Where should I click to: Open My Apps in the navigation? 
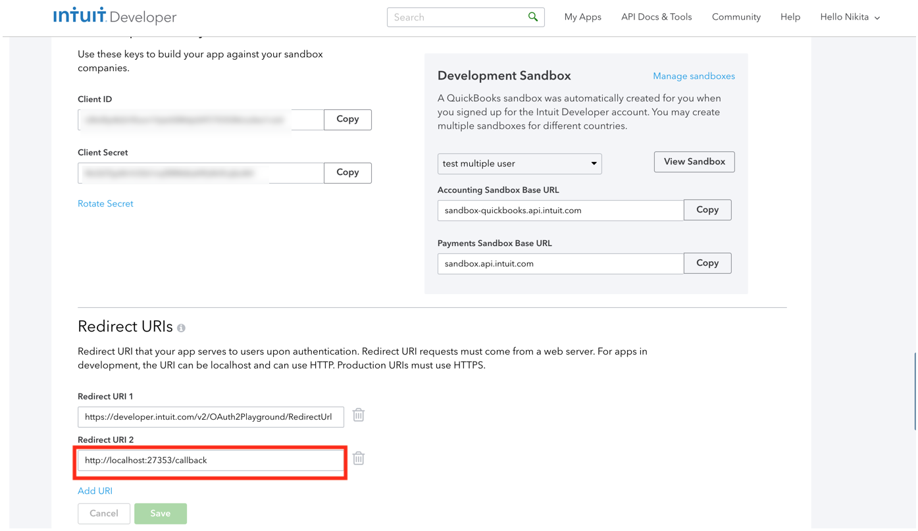coord(582,17)
